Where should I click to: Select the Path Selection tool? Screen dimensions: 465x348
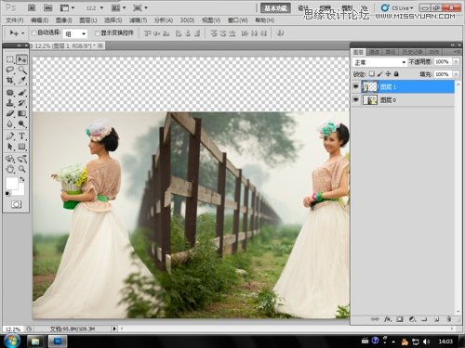(x=10, y=147)
